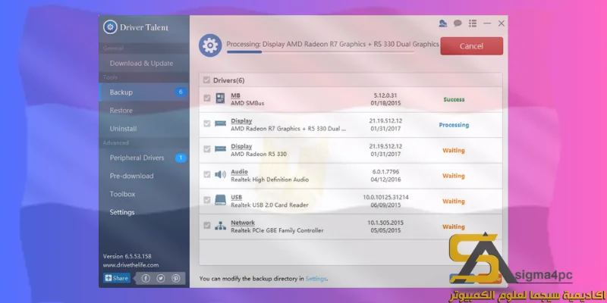Minimize the Driver Talent window
Viewport: 607px width, 303px height.
[x=487, y=23]
